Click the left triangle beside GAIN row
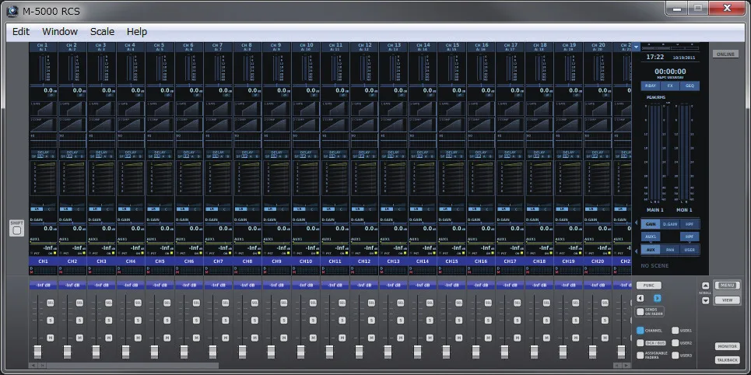 636,223
